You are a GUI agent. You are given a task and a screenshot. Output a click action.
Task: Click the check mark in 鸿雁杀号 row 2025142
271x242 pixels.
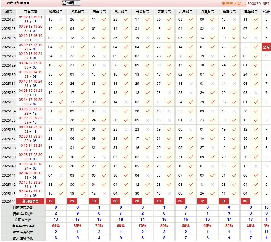(x=61, y=185)
